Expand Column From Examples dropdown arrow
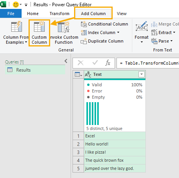Image resolution: width=179 pixels, height=178 pixels. click(26, 42)
